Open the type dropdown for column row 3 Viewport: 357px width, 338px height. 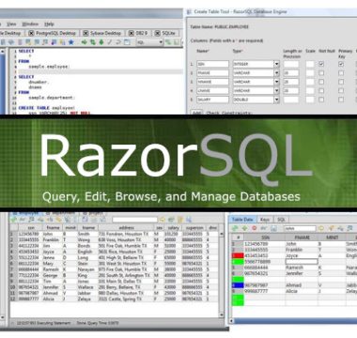[x=276, y=82]
